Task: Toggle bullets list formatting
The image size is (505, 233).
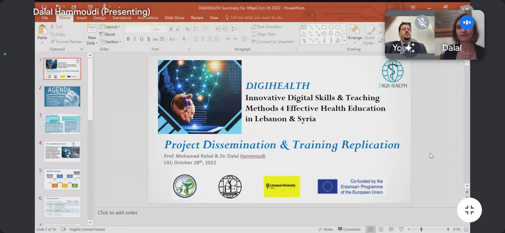Action: (197, 29)
